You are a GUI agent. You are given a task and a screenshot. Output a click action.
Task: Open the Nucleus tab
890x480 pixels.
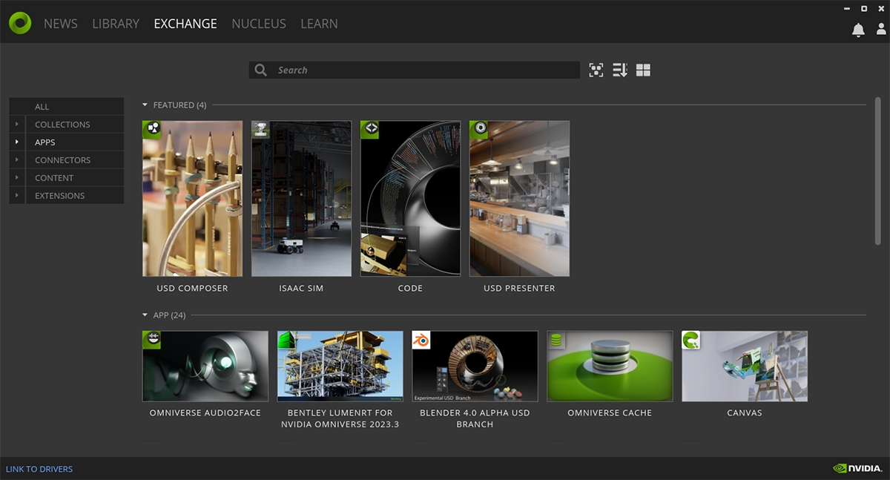[x=259, y=24]
